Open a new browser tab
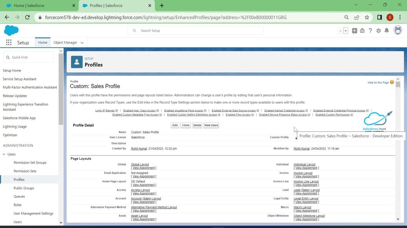This screenshot has width=407, height=228. point(162,5)
